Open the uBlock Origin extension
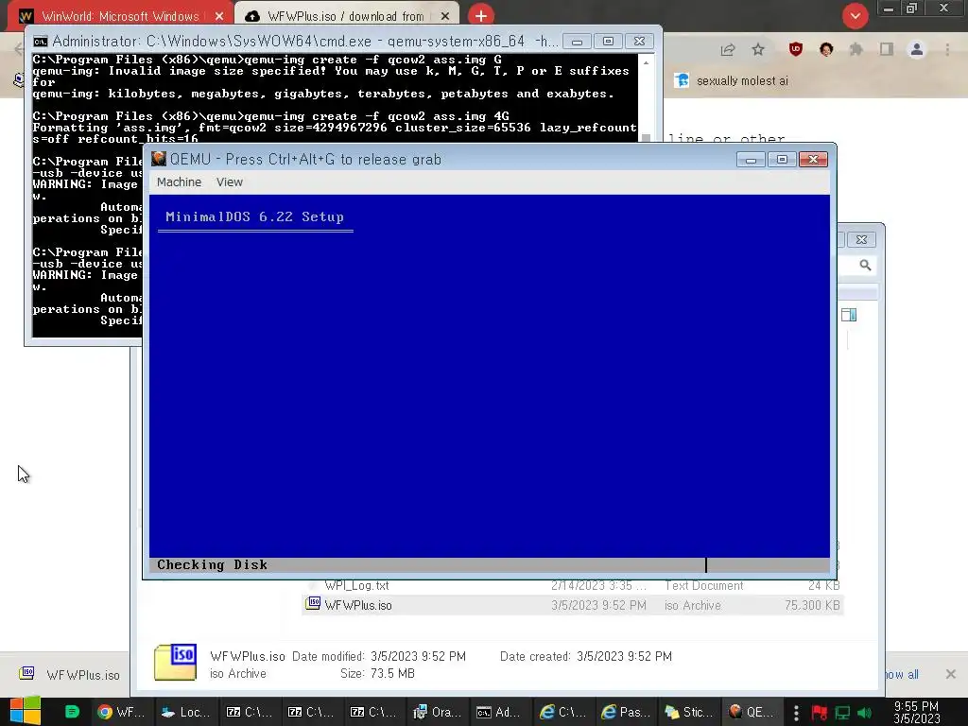The image size is (968, 726). coord(796,49)
